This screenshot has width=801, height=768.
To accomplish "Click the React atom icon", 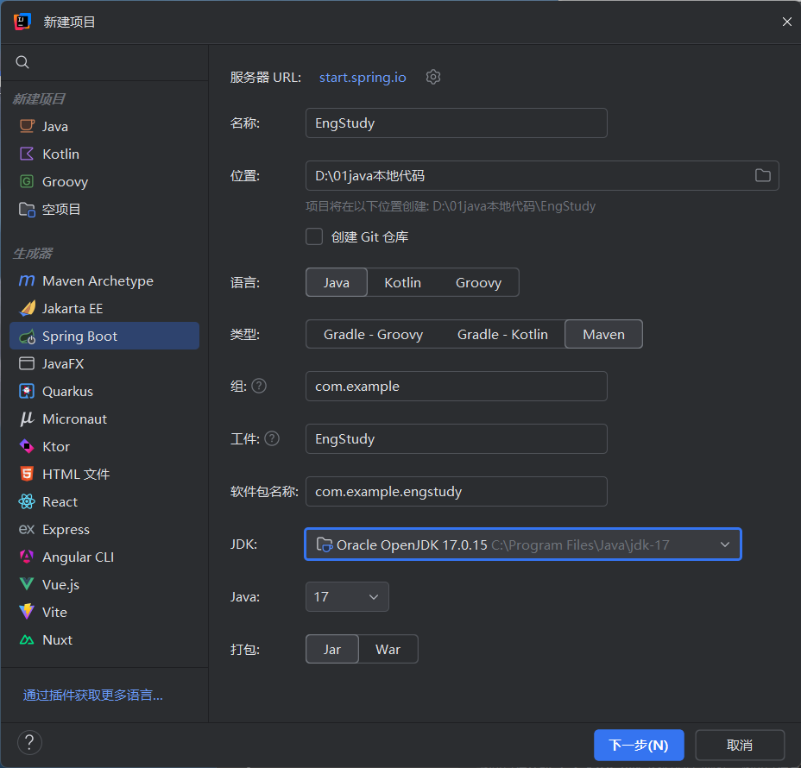I will tap(27, 501).
